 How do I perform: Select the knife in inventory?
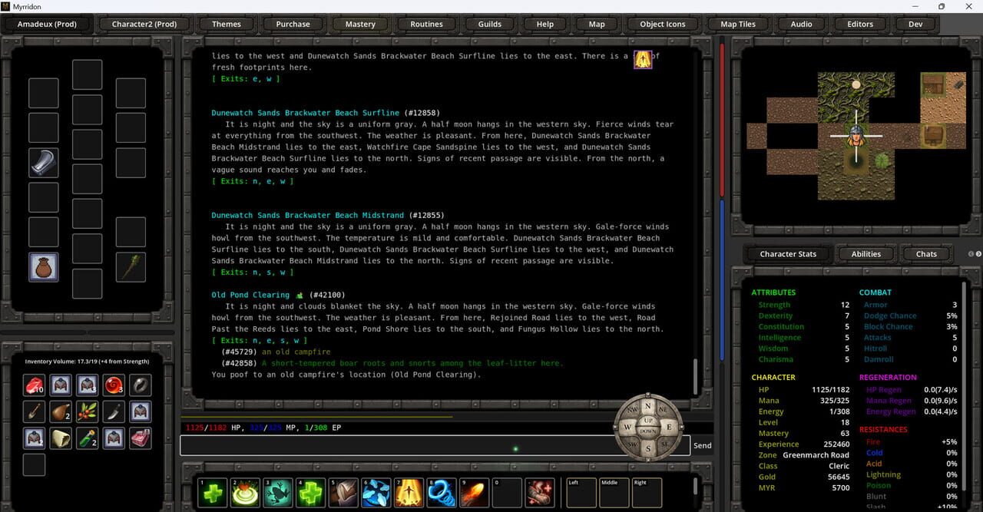point(114,411)
